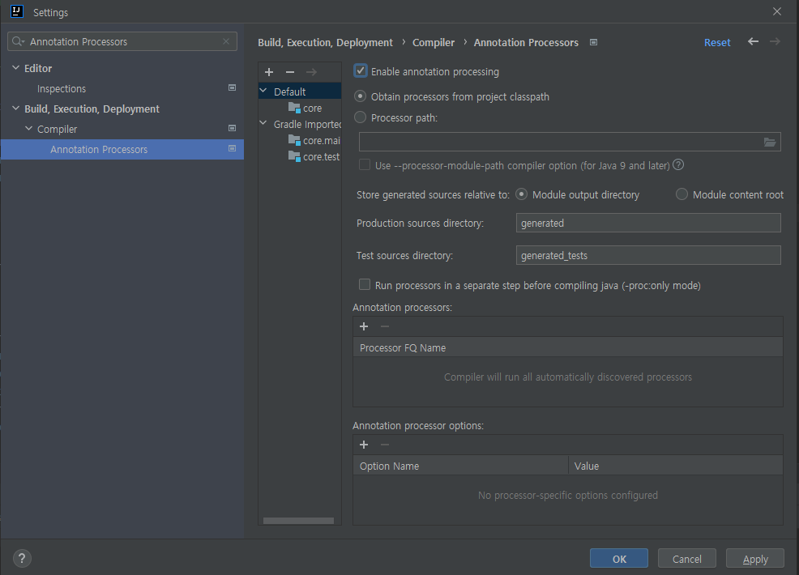
Task: Select Annotation Processors in settings tree
Action: pyautogui.click(x=122, y=149)
